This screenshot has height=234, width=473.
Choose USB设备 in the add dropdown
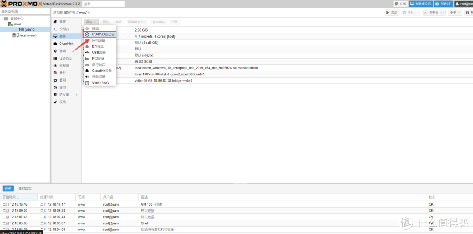99,53
